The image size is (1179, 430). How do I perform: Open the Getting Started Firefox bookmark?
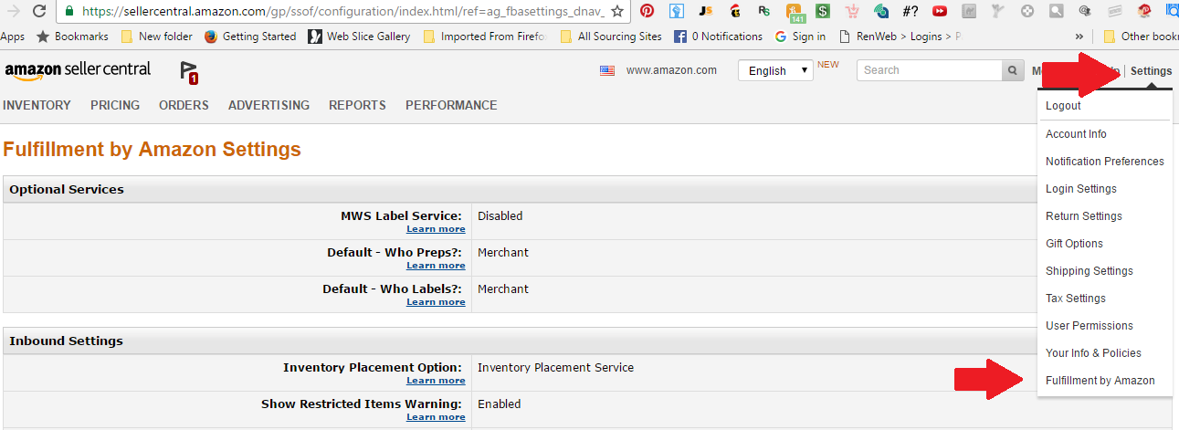click(250, 37)
